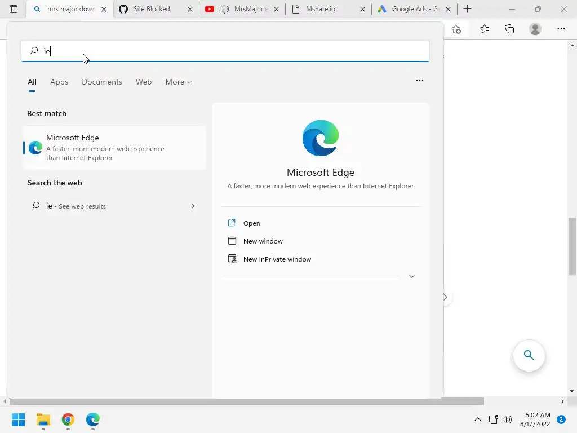577x433 pixels.
Task: Click the scroll up arrow of the page
Action: point(572,45)
